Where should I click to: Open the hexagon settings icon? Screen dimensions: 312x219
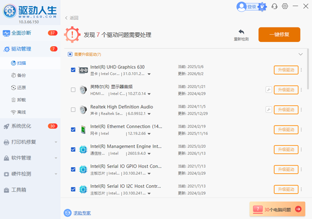[285, 6]
